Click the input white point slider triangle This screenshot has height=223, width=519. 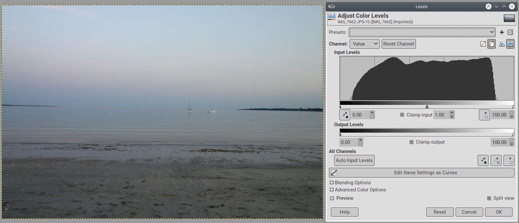pyautogui.click(x=513, y=106)
